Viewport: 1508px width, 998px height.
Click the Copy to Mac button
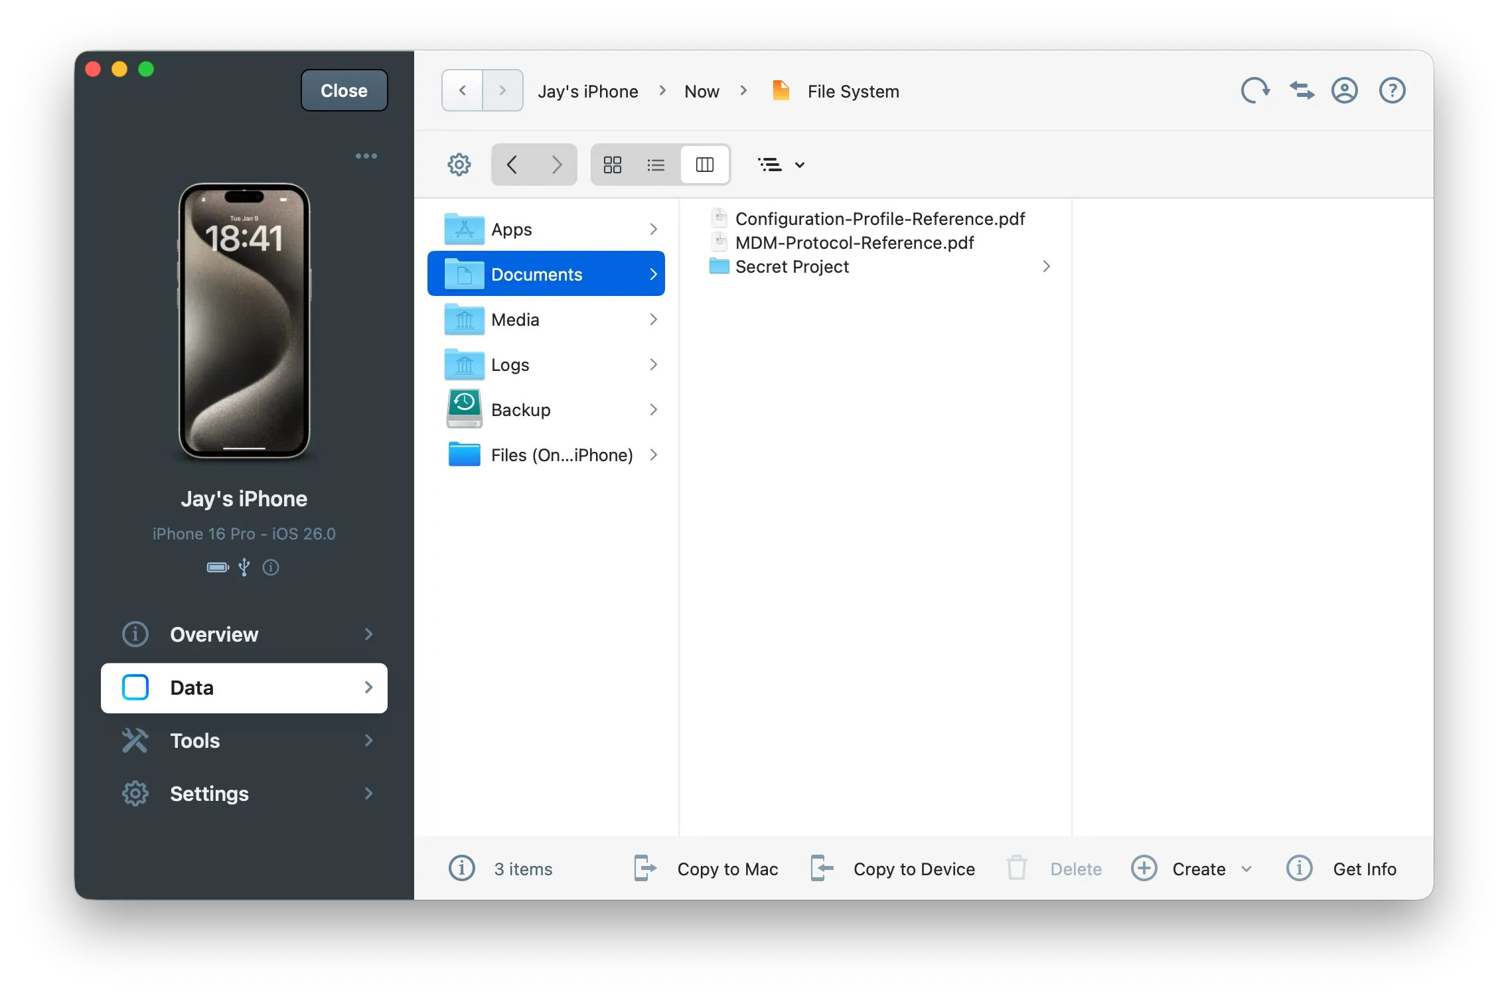point(706,869)
